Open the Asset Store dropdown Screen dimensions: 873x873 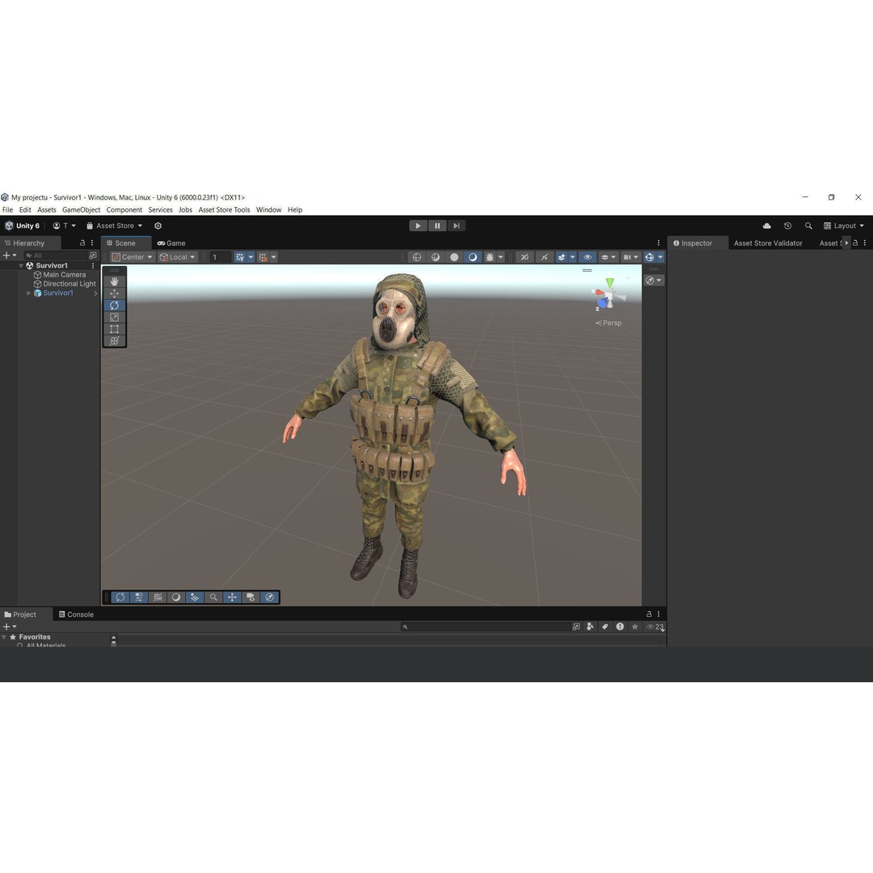tap(114, 226)
